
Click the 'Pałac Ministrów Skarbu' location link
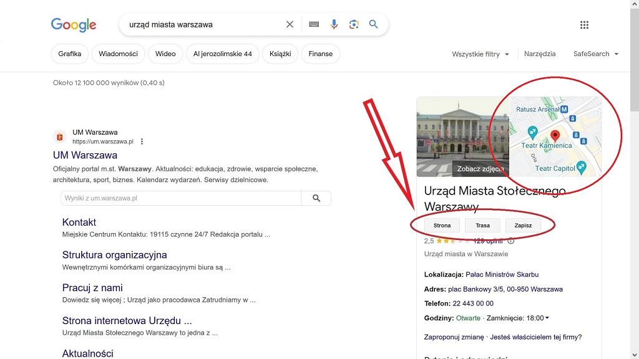pyautogui.click(x=502, y=274)
